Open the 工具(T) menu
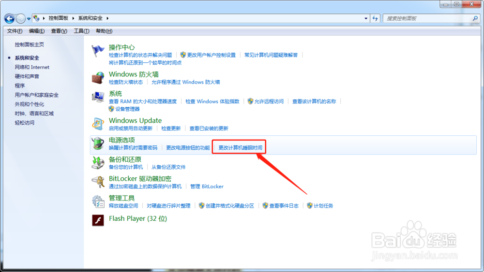 (81, 31)
